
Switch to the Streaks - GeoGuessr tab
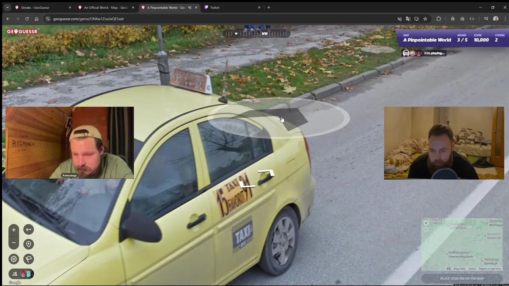(43, 8)
